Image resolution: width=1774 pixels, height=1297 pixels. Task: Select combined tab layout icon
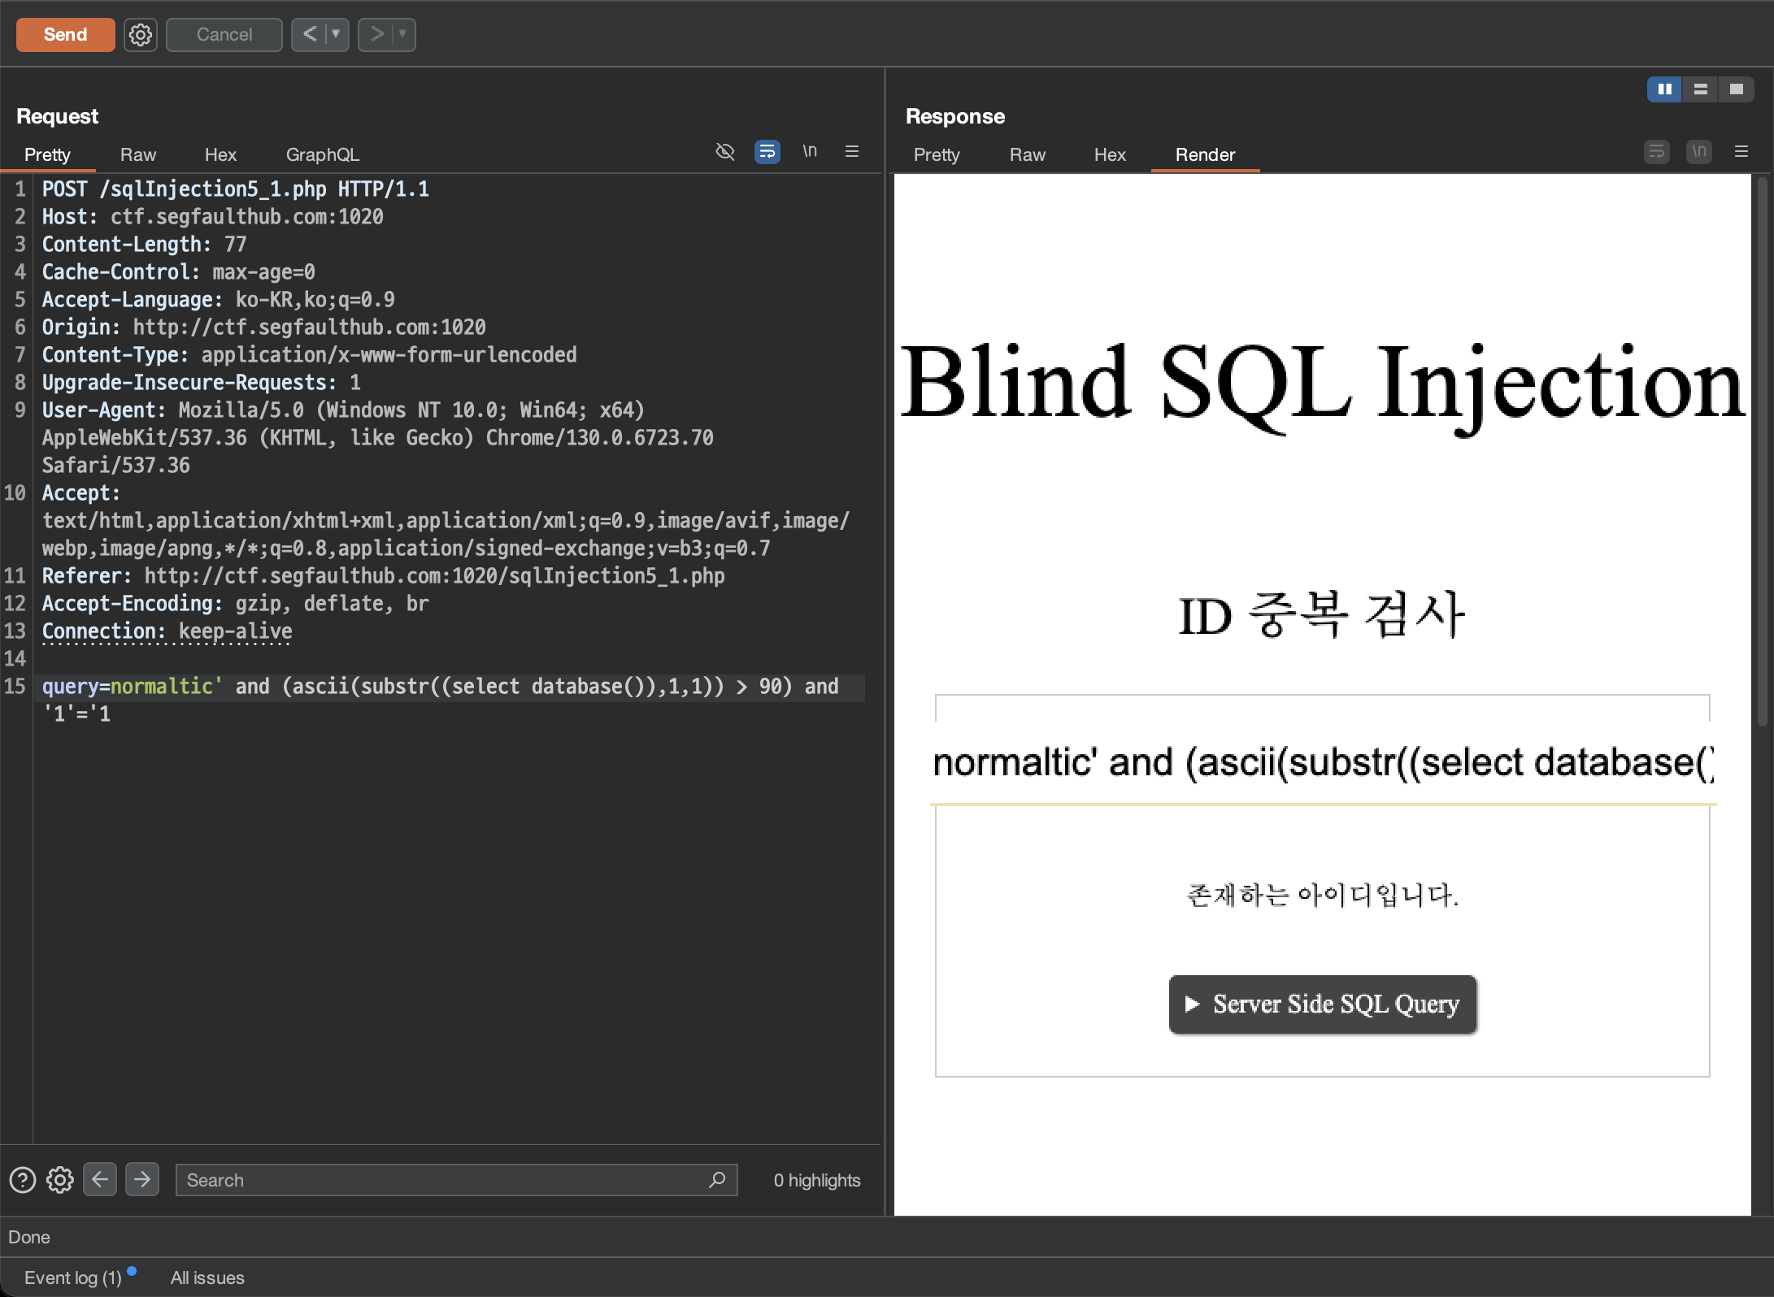[x=1737, y=89]
